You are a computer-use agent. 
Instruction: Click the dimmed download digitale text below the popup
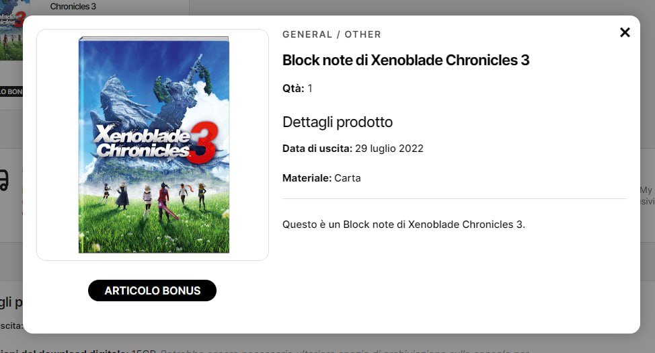tap(67, 350)
